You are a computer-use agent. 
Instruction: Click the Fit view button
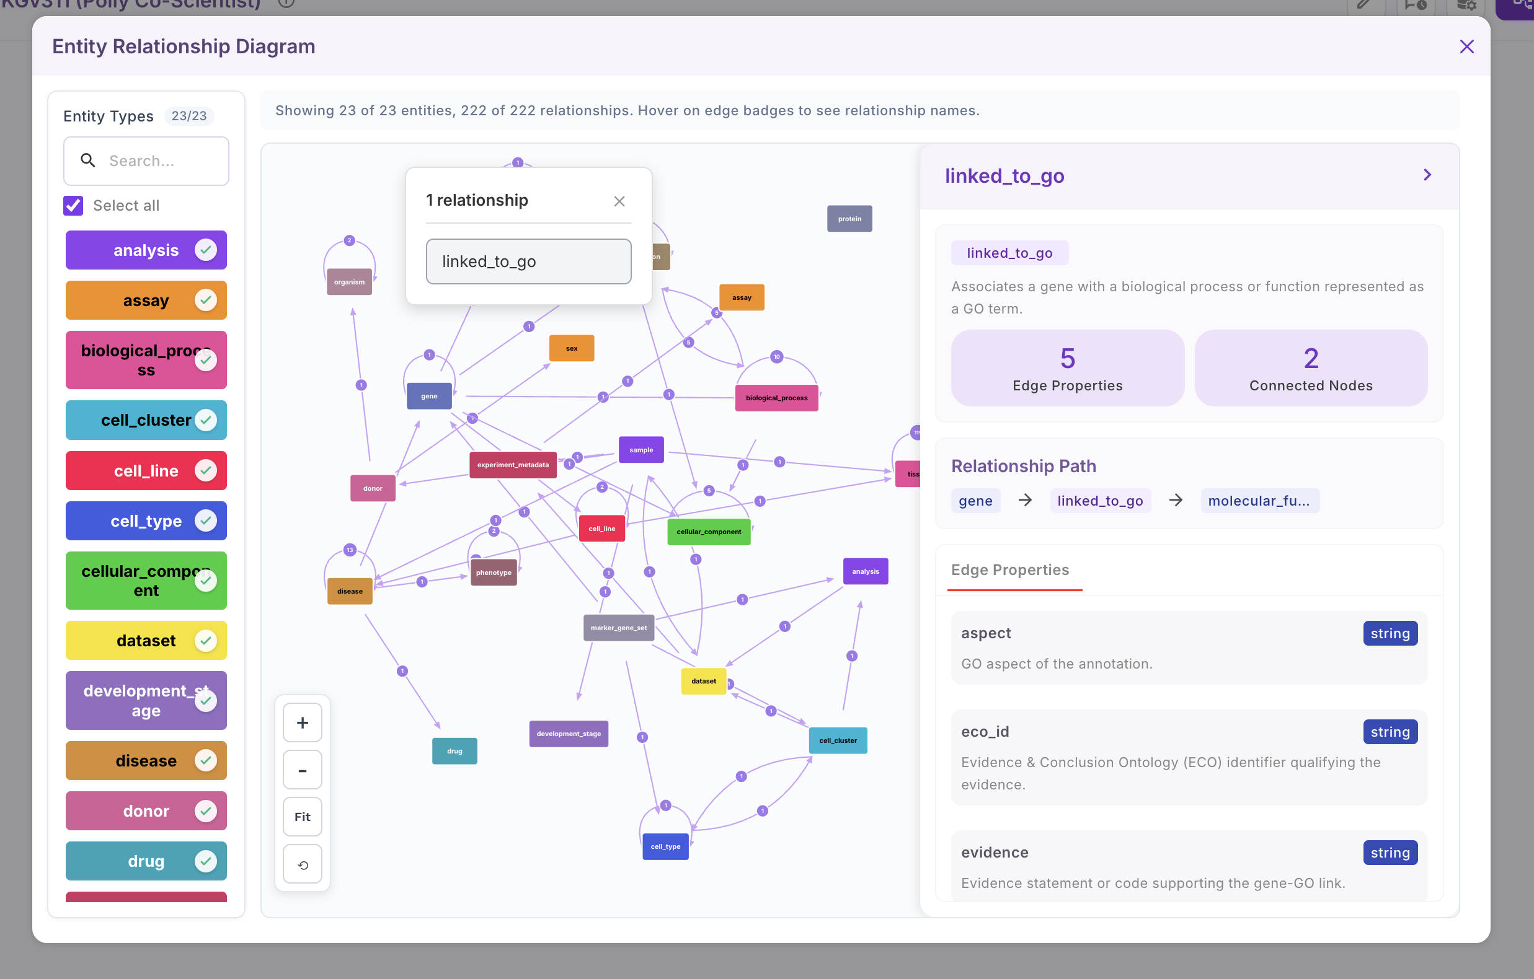(302, 817)
